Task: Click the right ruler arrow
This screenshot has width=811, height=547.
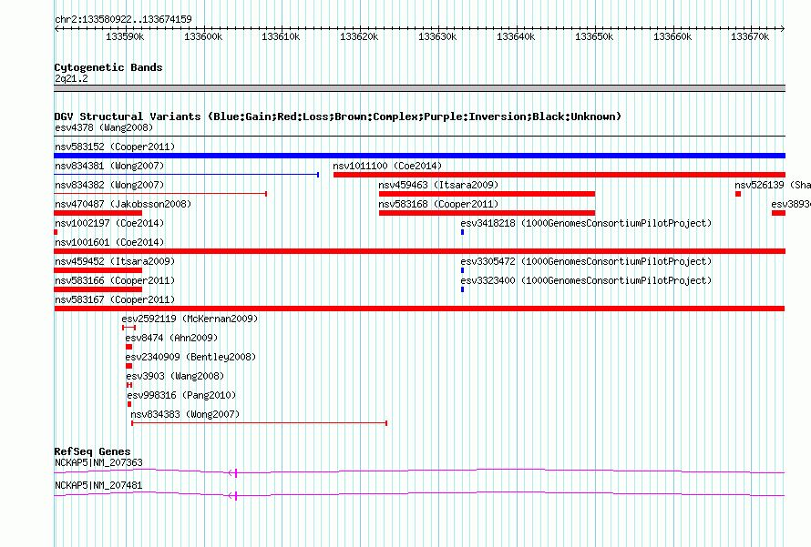Action: tap(783, 28)
